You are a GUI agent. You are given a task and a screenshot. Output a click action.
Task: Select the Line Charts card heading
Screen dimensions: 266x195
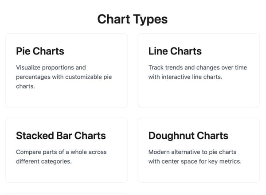tap(175, 51)
